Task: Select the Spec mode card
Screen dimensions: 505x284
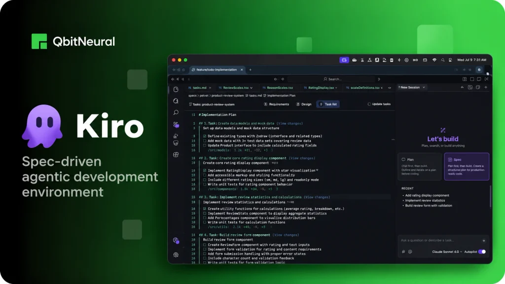Action: [x=467, y=167]
